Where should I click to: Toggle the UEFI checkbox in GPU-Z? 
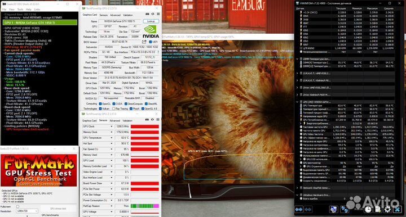(x=151, y=42)
